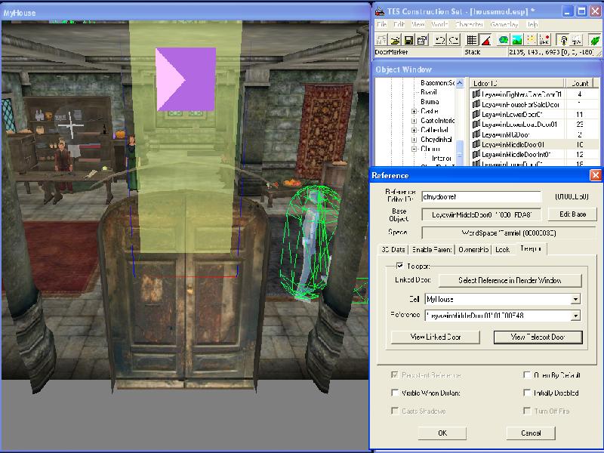Expand the Cathedral tree node
Viewport: 604px width, 453px height.
(x=414, y=130)
